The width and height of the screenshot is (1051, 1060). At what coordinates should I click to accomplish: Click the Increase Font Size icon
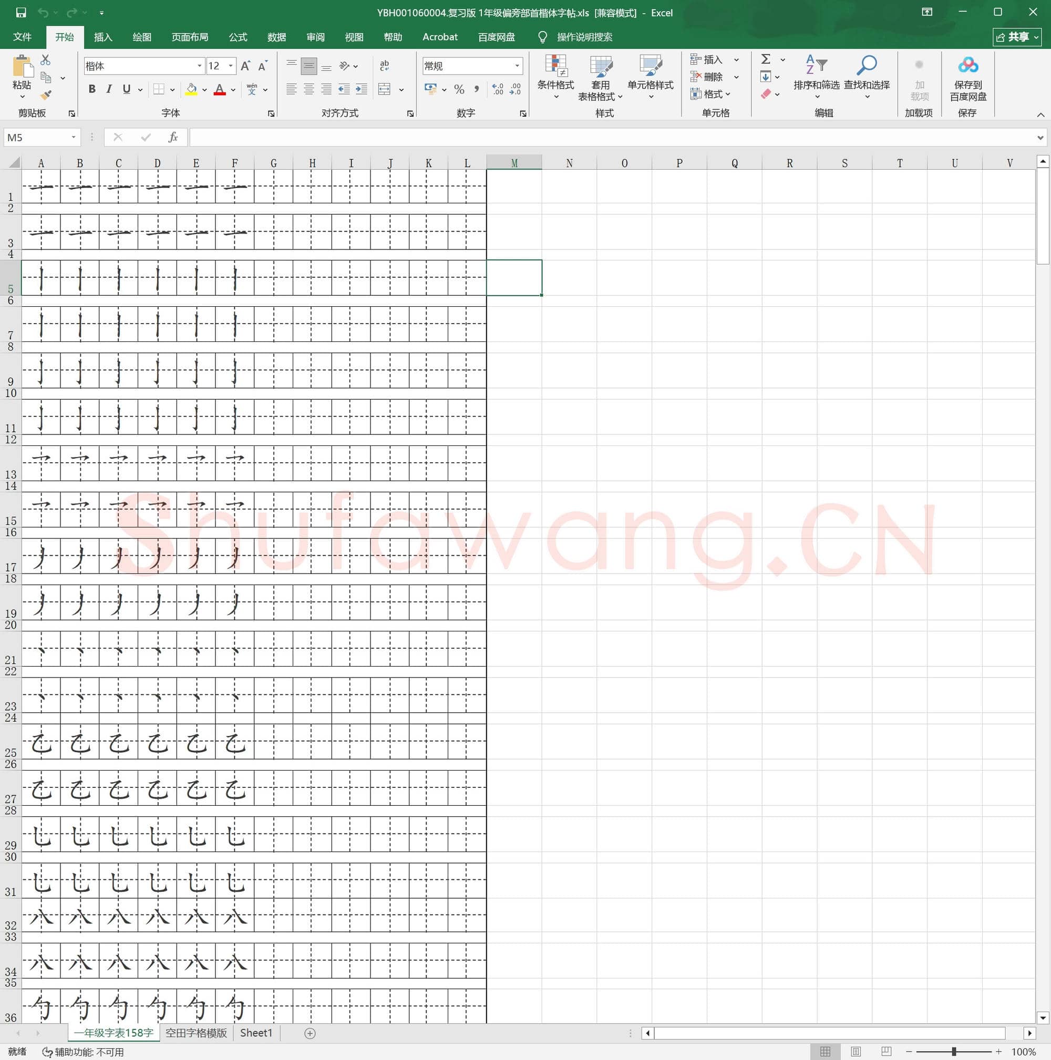point(245,66)
